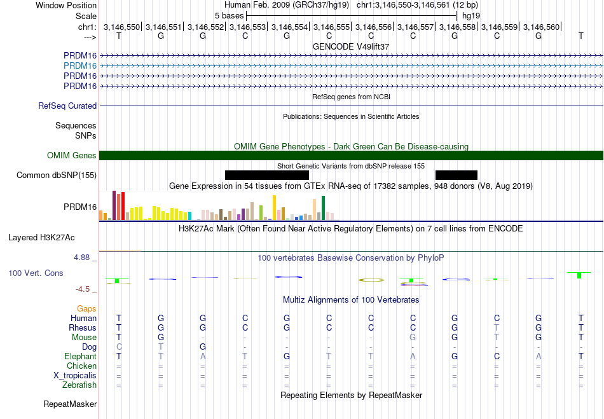This screenshot has width=604, height=419.
Task: Click the wider black dbSNP variant block
Action: tap(267, 175)
